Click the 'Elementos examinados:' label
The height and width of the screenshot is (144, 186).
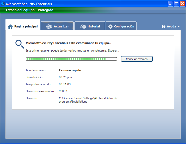40,91
